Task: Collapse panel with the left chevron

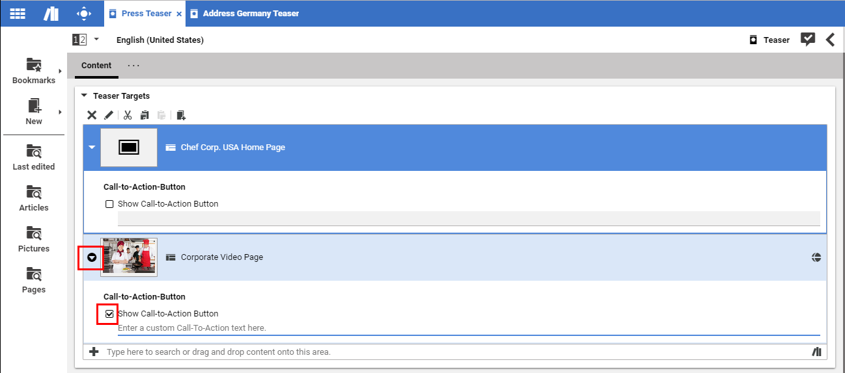Action: pyautogui.click(x=830, y=40)
